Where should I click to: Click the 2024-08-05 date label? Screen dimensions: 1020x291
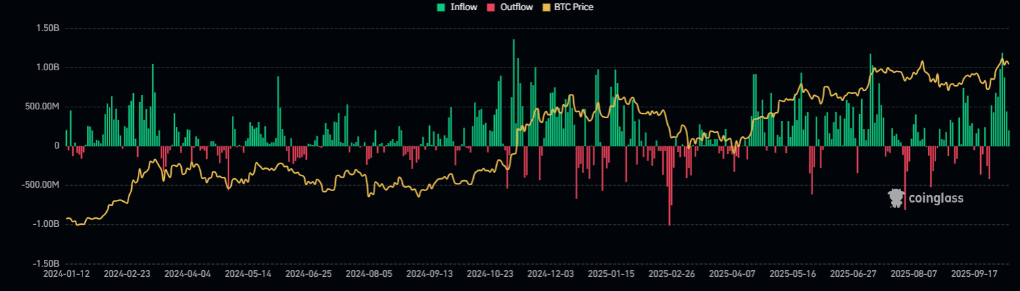point(368,275)
